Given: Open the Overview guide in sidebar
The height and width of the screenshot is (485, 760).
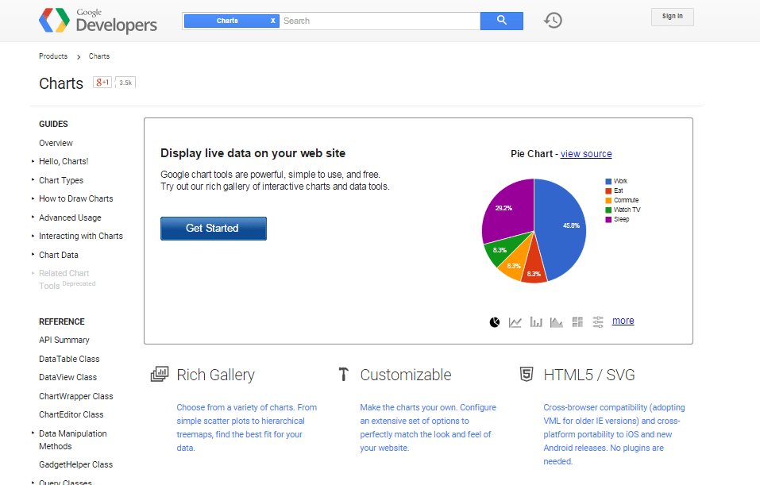Looking at the screenshot, I should coord(56,143).
